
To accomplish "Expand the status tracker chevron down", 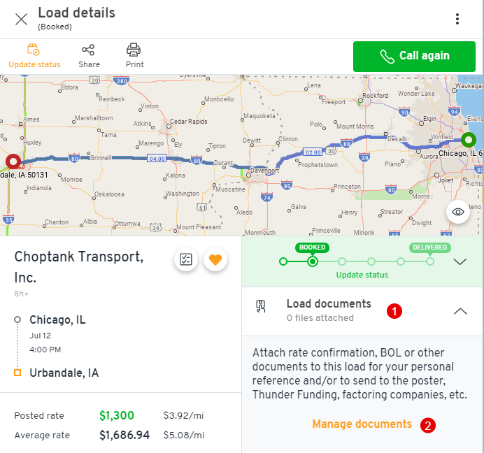I will click(460, 262).
